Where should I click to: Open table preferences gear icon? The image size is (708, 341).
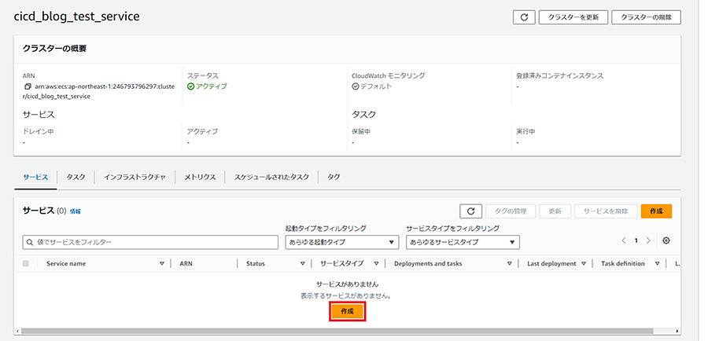(666, 241)
